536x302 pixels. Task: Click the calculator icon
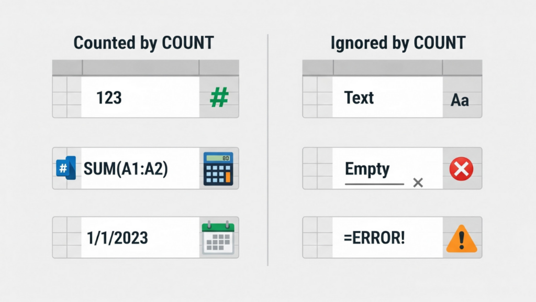click(218, 169)
